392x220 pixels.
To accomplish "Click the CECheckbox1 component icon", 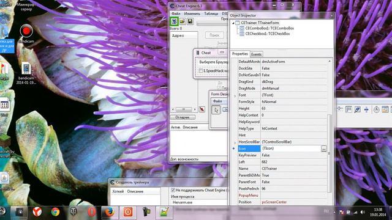I will click(x=242, y=34).
